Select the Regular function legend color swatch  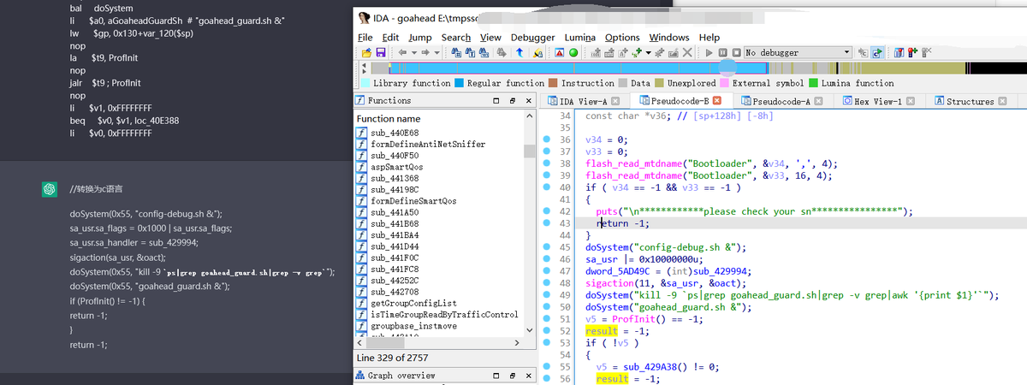(x=459, y=83)
